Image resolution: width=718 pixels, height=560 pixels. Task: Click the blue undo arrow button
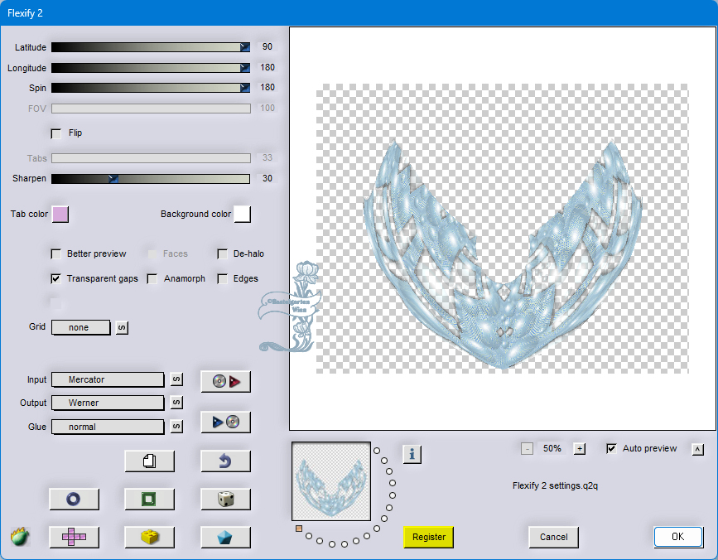(226, 461)
